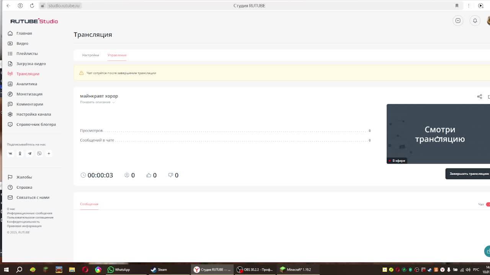This screenshot has width=490, height=275.
Task: Click the likes thumbs-up counter
Action: pyautogui.click(x=151, y=175)
